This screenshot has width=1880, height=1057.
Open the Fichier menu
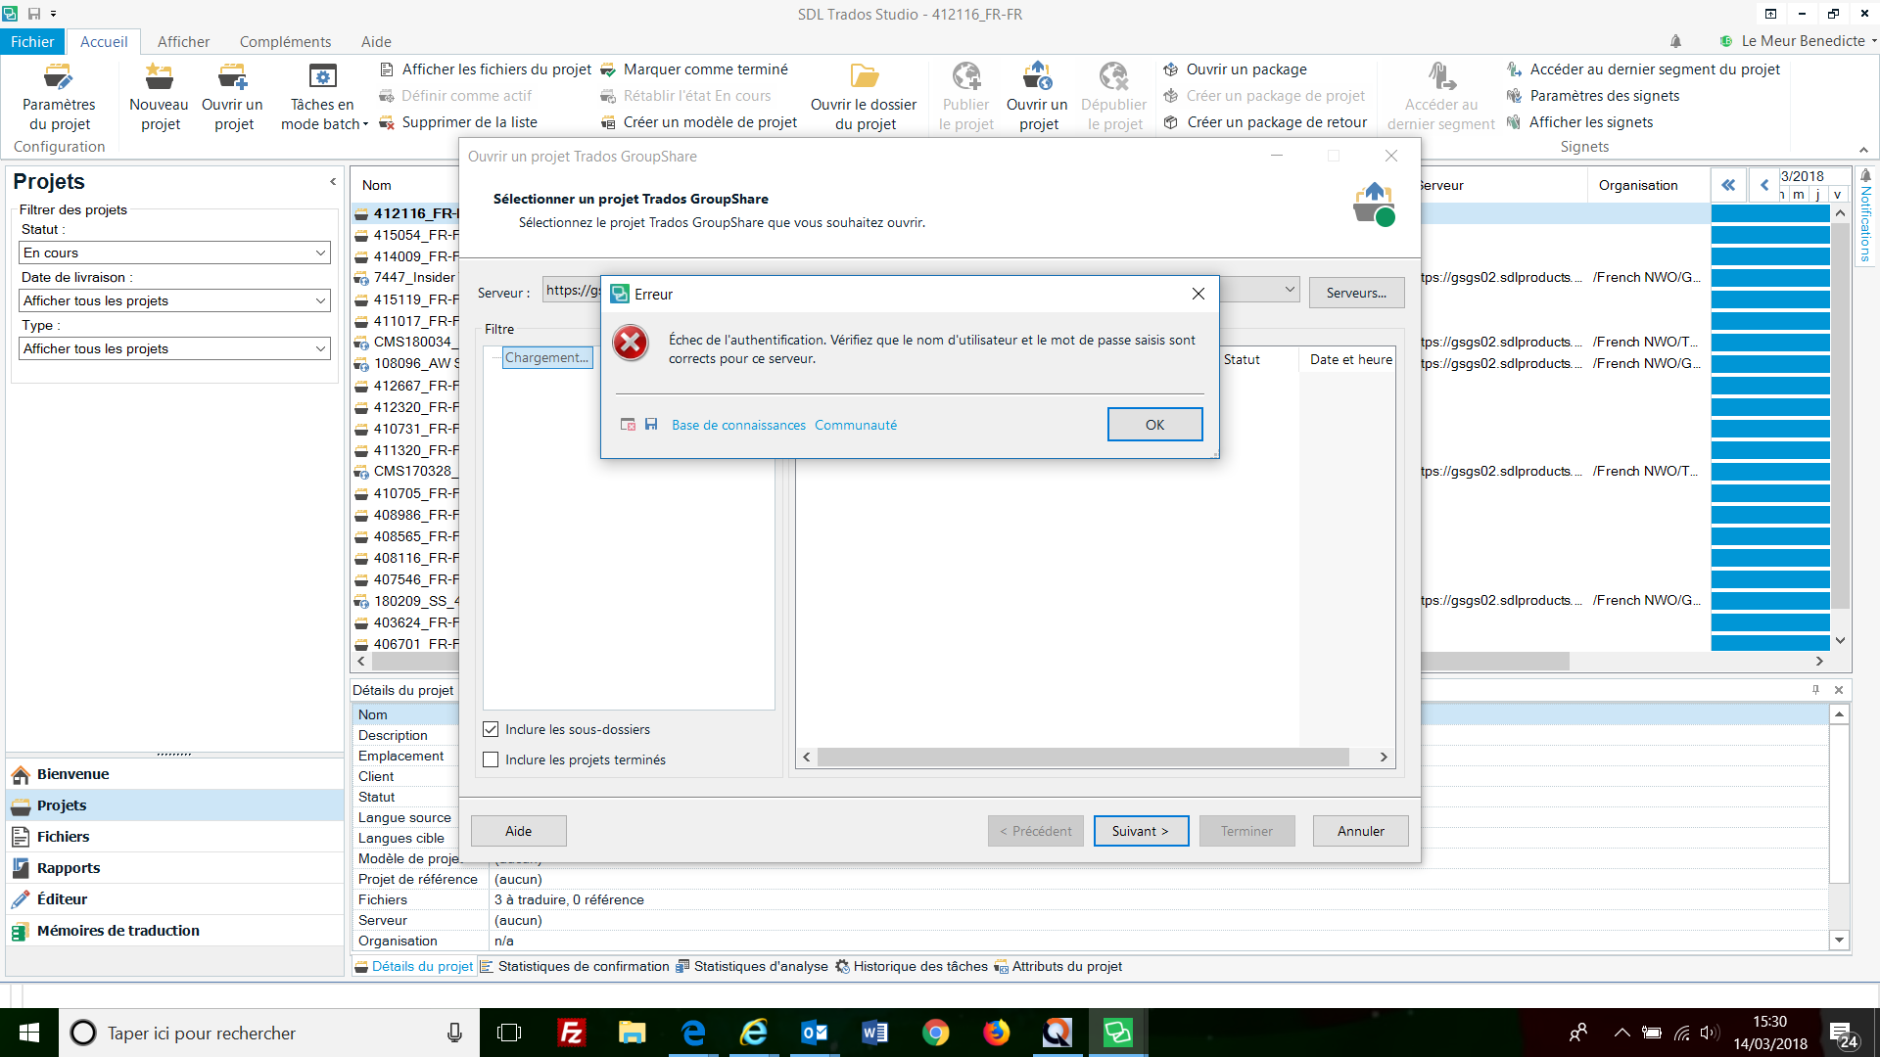pyautogui.click(x=32, y=41)
